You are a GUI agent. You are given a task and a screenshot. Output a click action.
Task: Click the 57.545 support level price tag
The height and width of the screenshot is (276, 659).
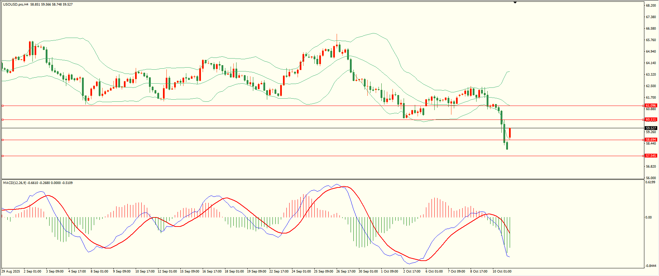tap(651, 156)
